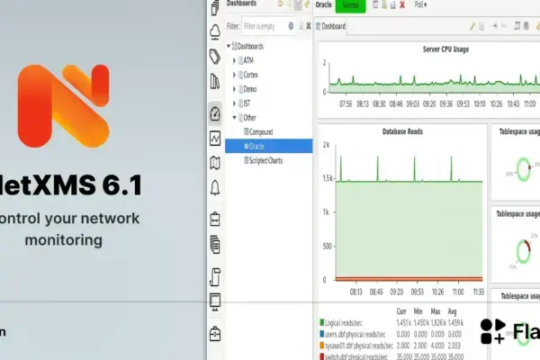Viewport: 540px width, 360px height.
Task: Open the paper scroll sidebar icon
Action: pos(215,277)
